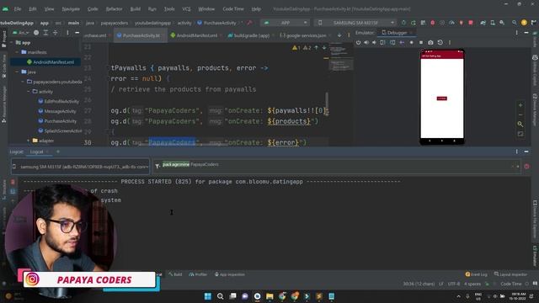The height and width of the screenshot is (303, 539).
Task: Click the emulator zoom magnifier icon
Action: pos(520,124)
